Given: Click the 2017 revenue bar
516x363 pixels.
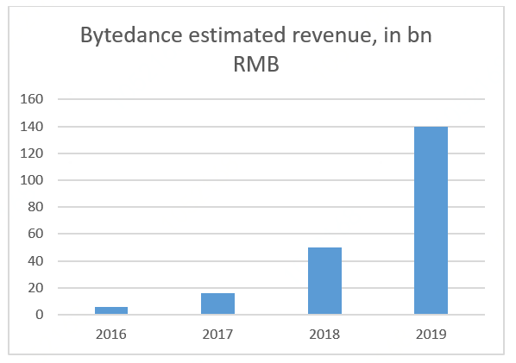Looking at the screenshot, I should point(217,304).
